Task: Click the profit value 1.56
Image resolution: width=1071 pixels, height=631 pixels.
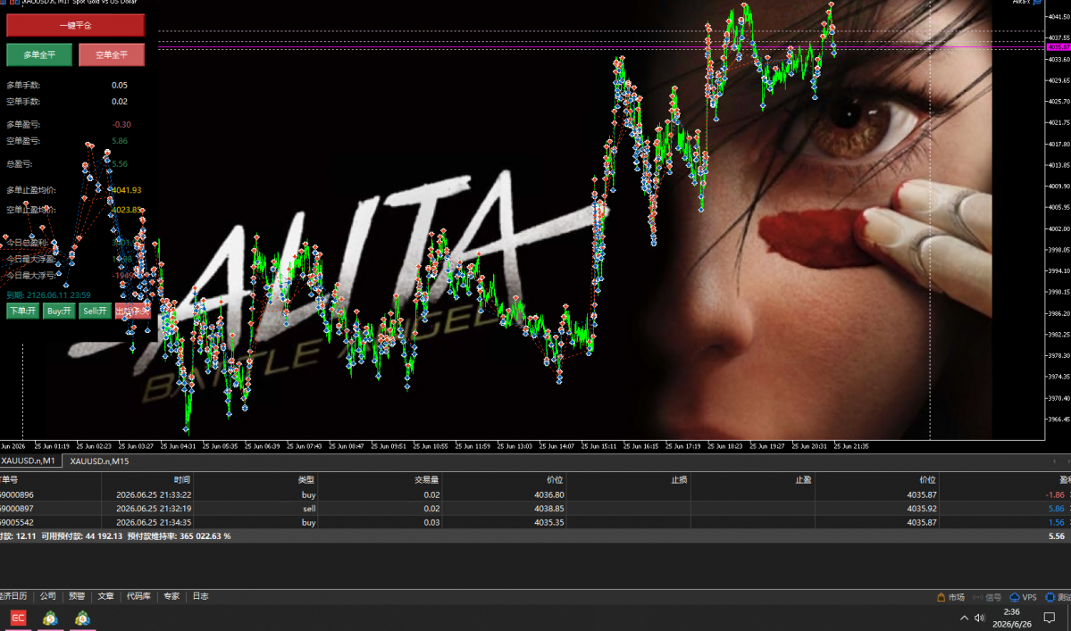Action: pyautogui.click(x=1056, y=522)
